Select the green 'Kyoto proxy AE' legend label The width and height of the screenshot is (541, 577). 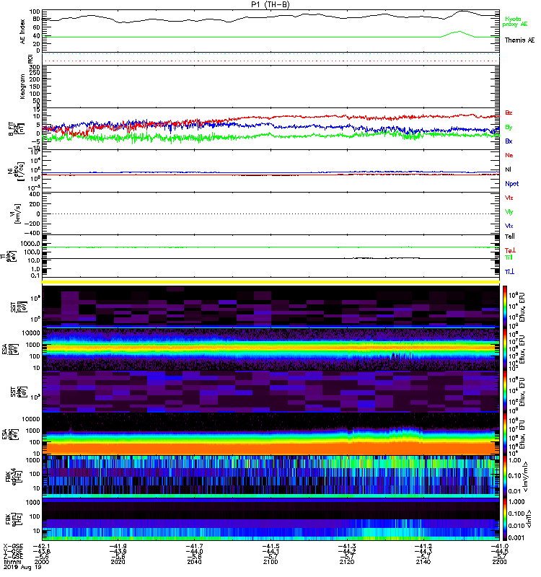click(x=514, y=22)
